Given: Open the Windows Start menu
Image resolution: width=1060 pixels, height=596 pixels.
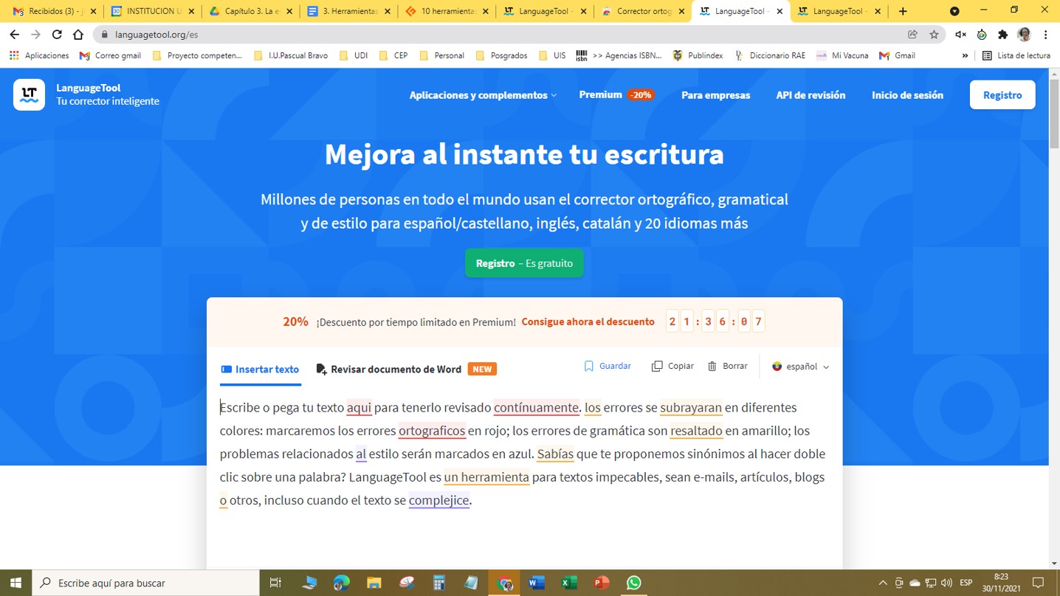Looking at the screenshot, I should click(16, 583).
